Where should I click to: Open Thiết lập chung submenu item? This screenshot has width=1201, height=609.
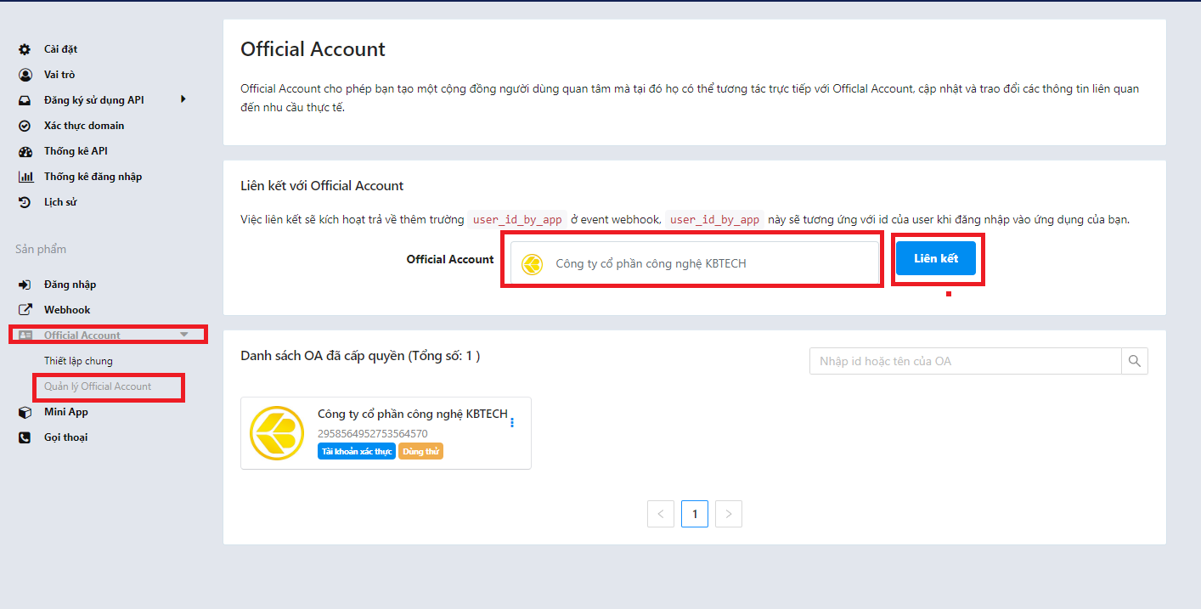(78, 361)
